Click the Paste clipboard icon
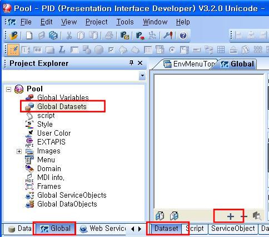 93,35
